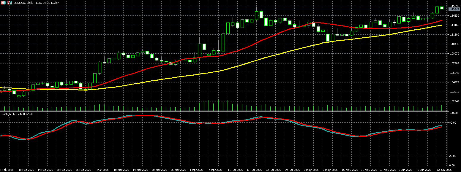
Task: Select the Stoch(37,3,9) indicator label
Action: click(x=17, y=114)
